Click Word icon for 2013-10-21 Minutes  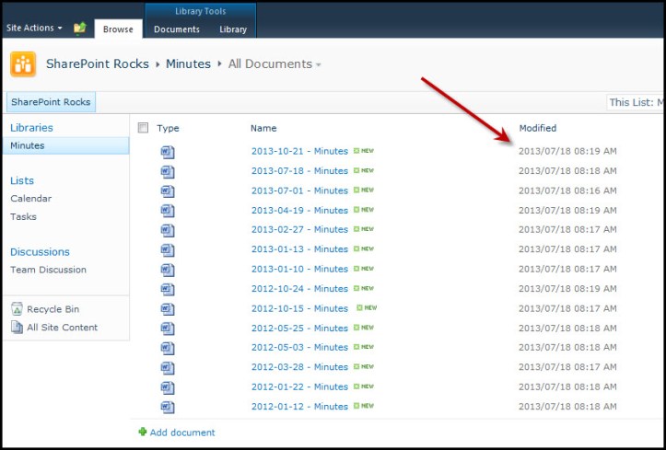pos(168,152)
